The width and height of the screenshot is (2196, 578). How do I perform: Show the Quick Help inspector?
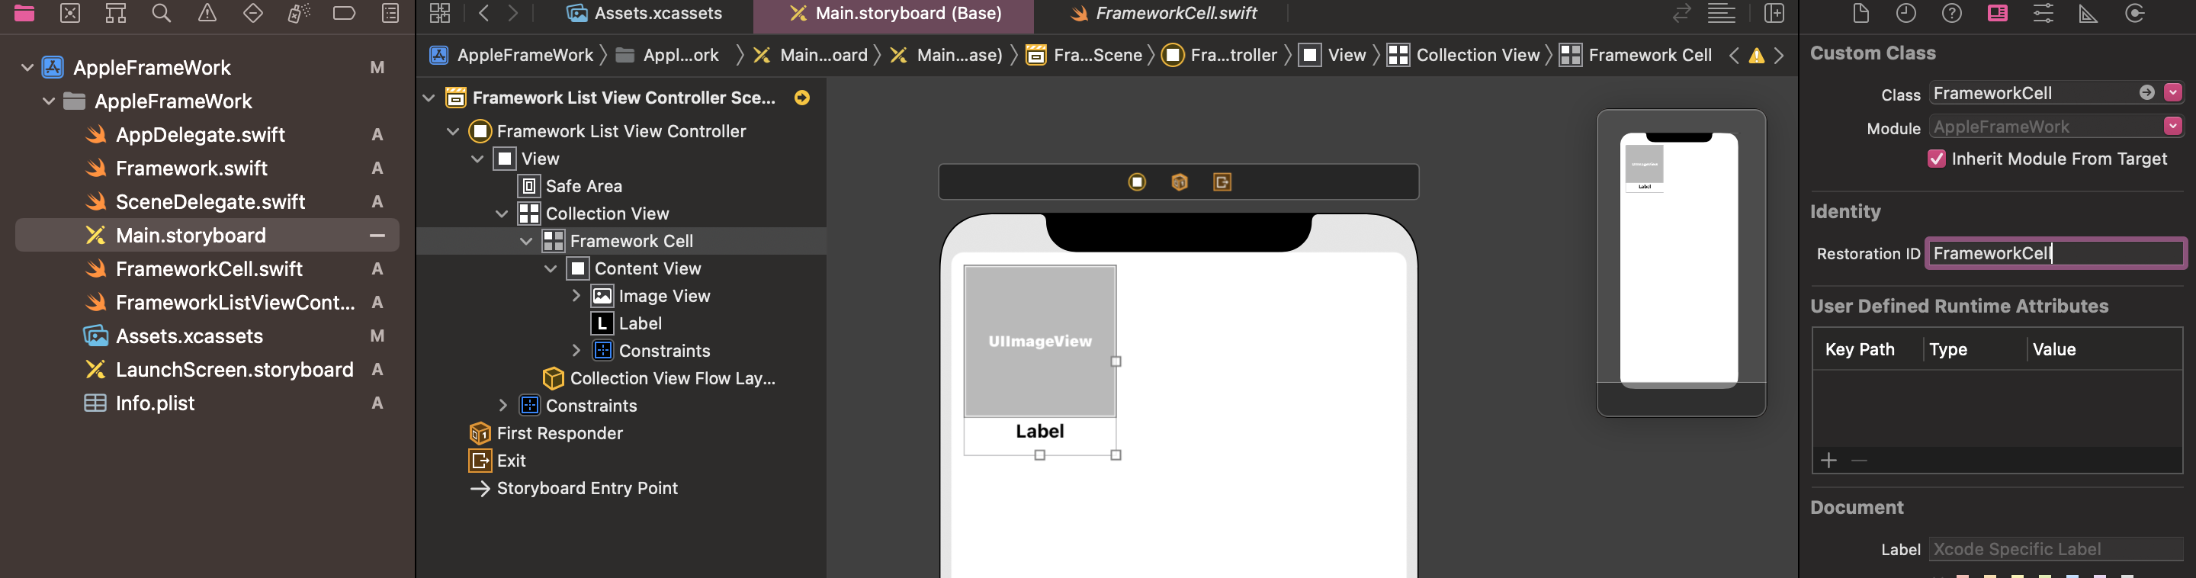[1951, 13]
